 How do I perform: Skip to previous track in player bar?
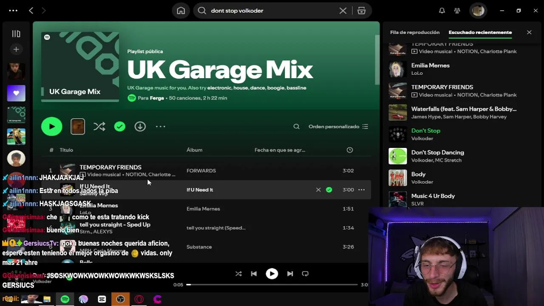coord(254,274)
